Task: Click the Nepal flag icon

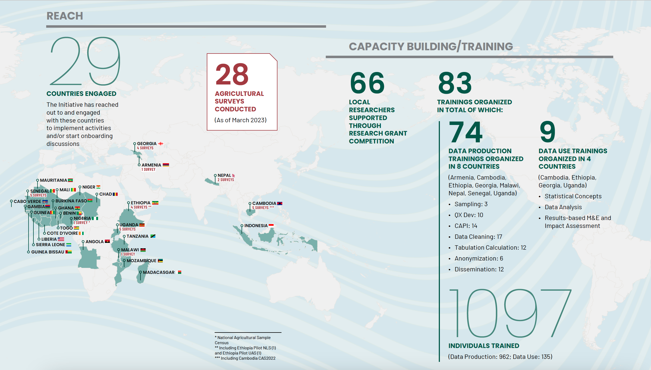Action: click(x=233, y=175)
